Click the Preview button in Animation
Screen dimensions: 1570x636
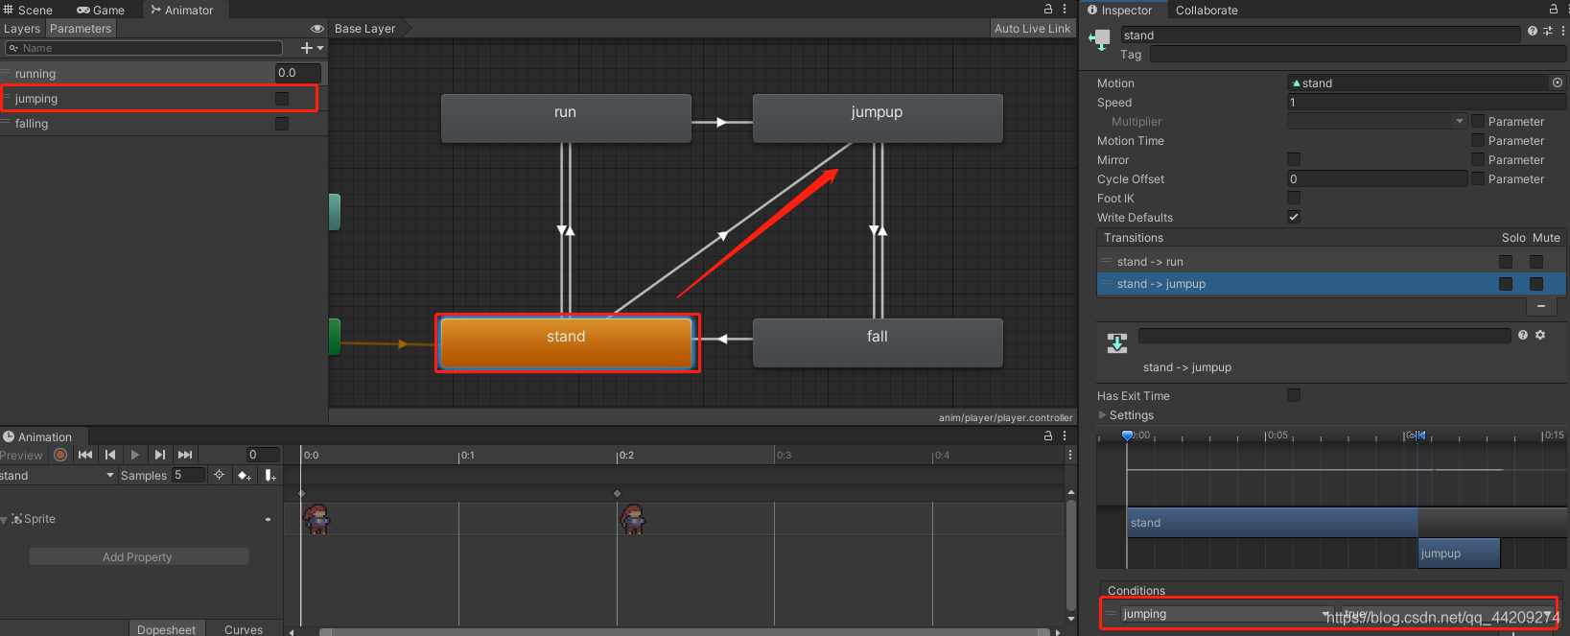[x=22, y=455]
